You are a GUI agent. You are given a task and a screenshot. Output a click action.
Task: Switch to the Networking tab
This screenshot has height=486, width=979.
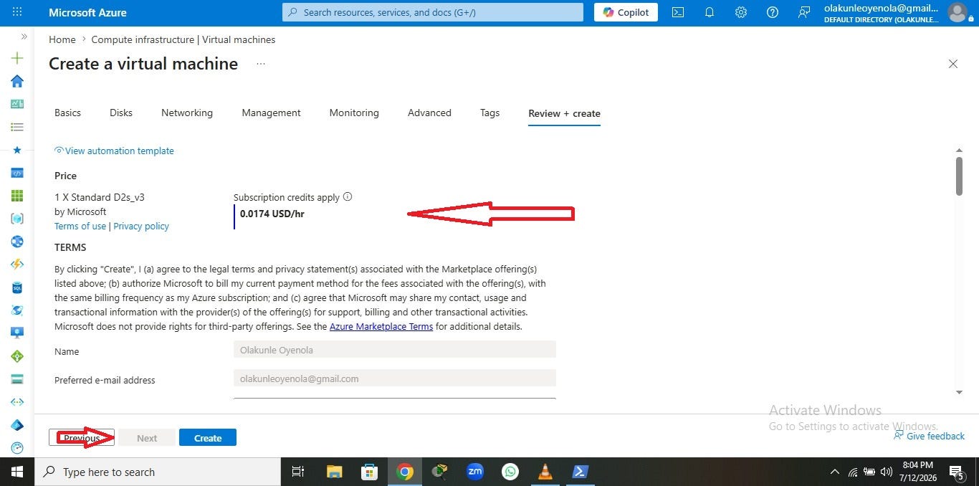click(x=187, y=113)
